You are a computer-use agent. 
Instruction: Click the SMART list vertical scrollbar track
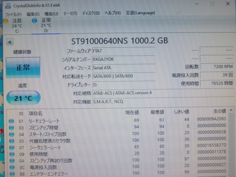[x=231, y=145]
